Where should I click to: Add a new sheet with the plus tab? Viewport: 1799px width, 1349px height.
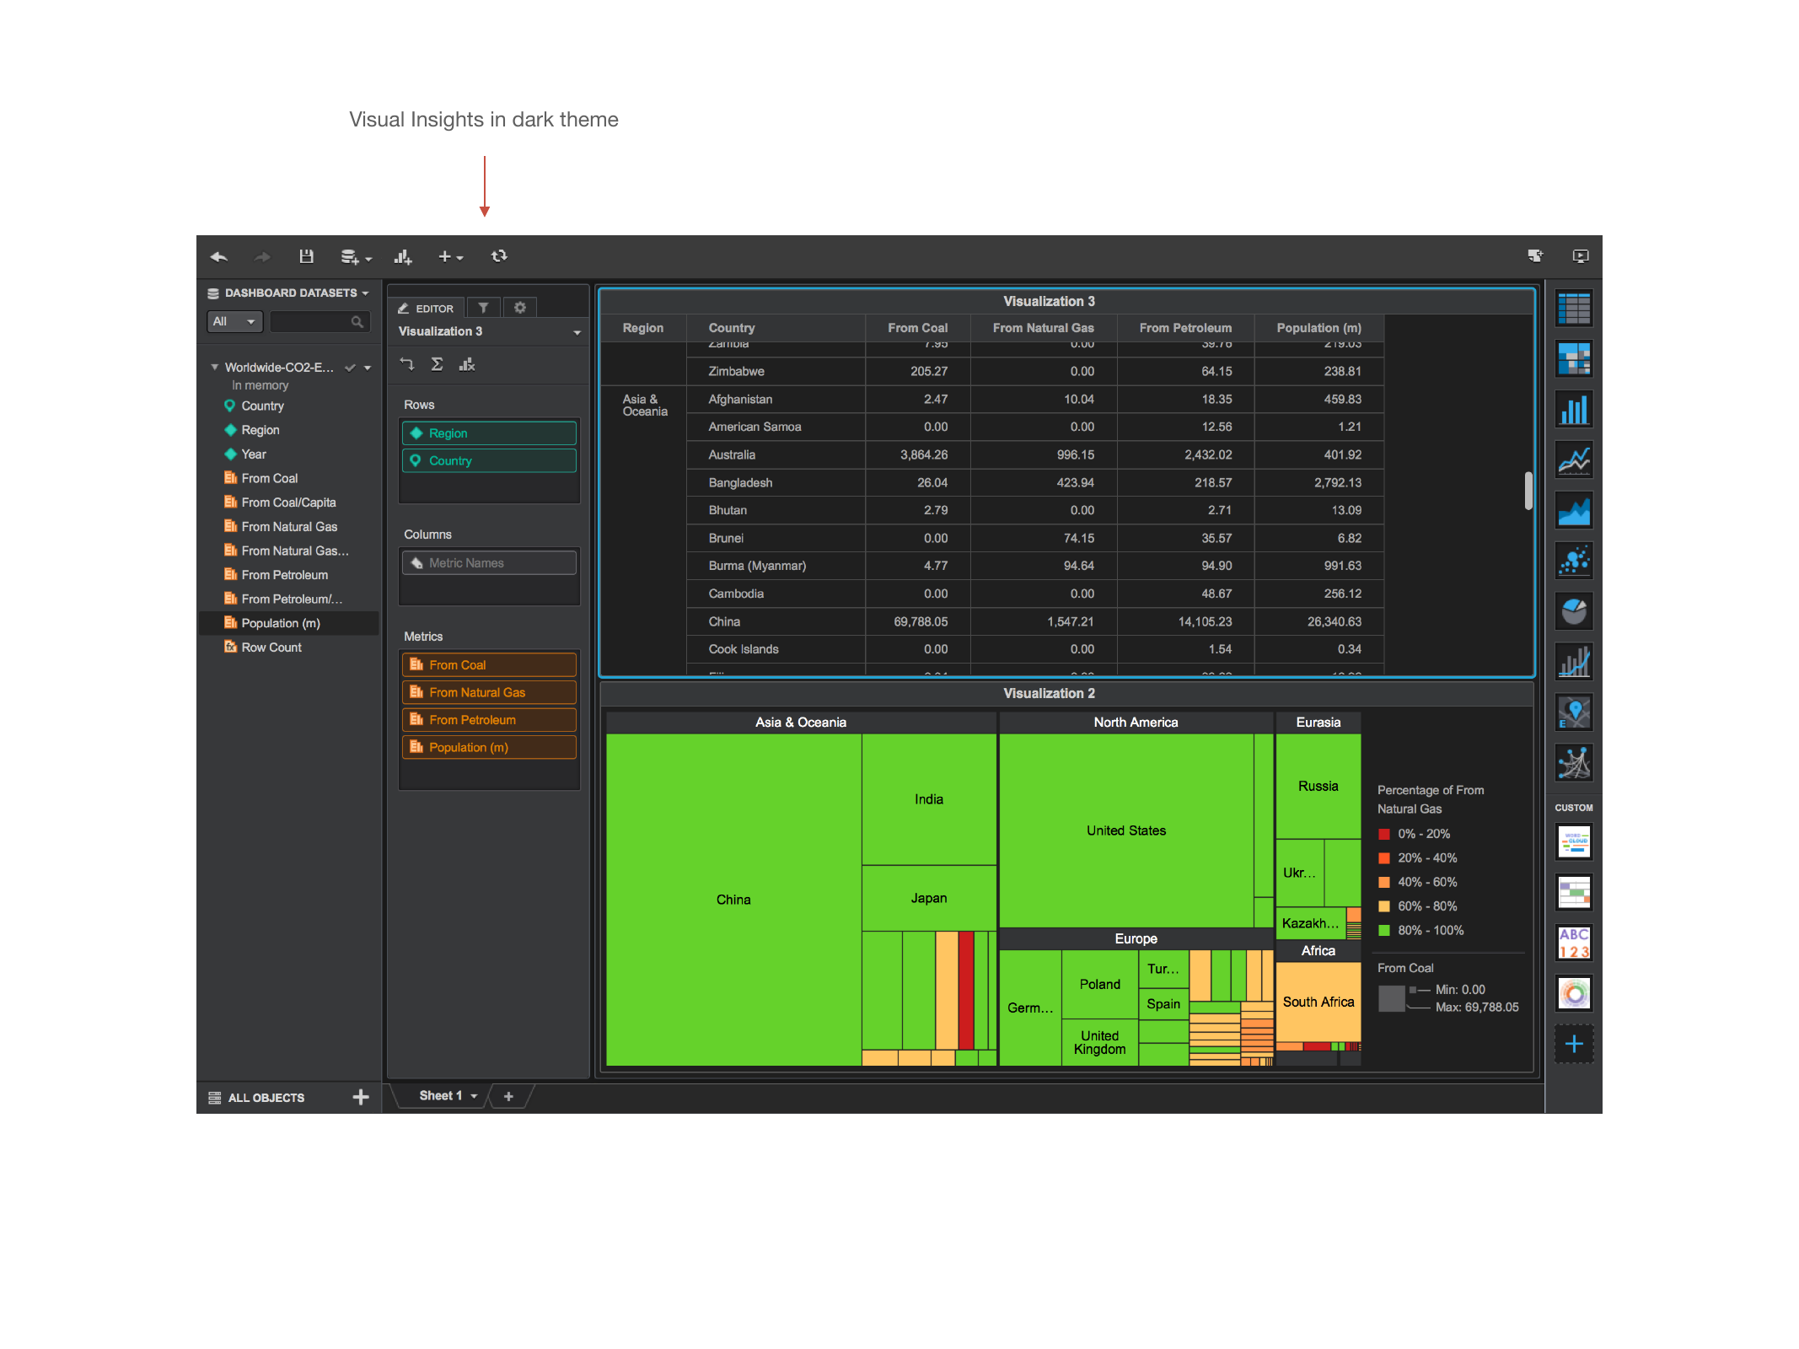click(x=508, y=1096)
